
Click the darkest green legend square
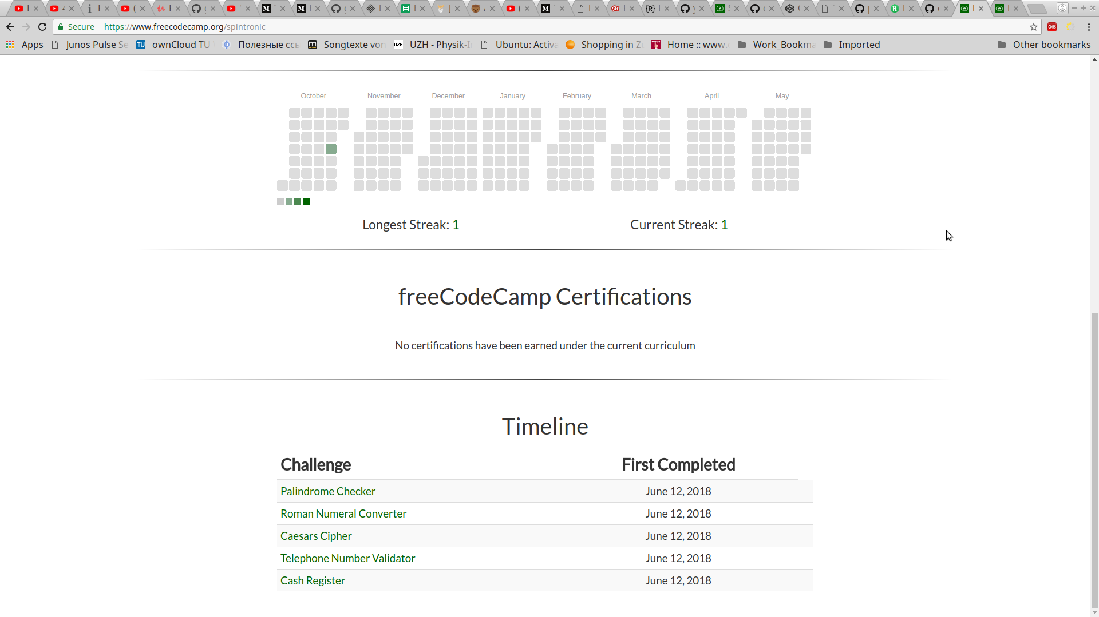point(306,201)
